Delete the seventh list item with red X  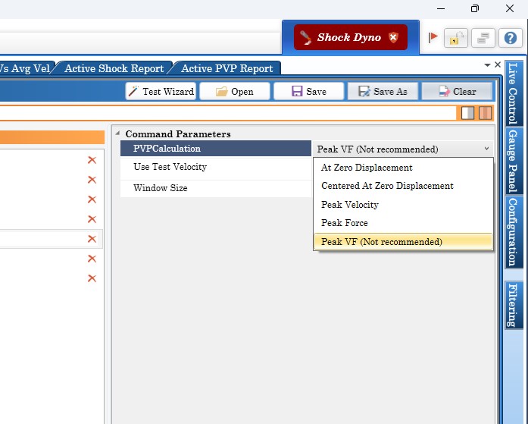click(x=92, y=278)
